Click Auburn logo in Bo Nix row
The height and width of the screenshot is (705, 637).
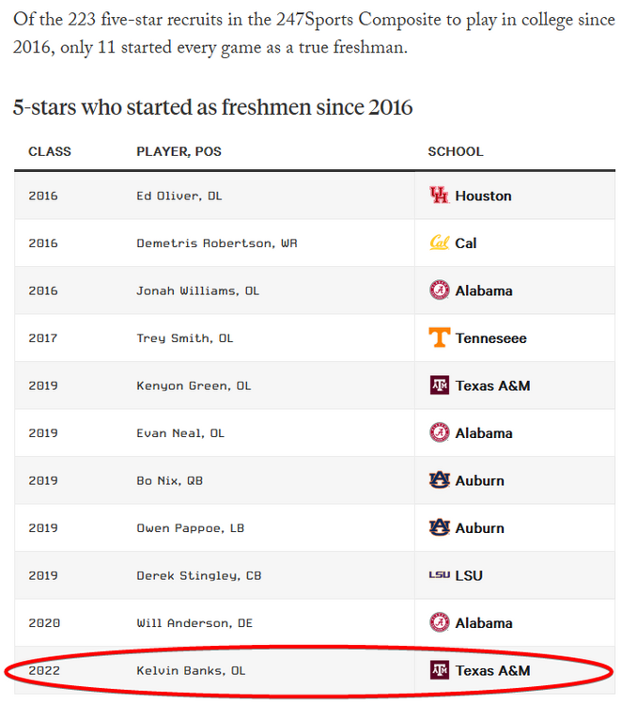click(x=439, y=480)
